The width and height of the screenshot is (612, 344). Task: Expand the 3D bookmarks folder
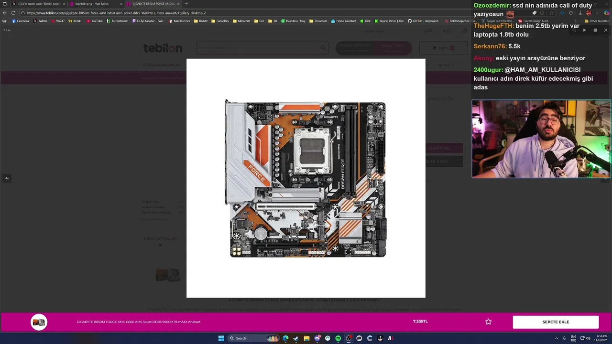(273, 21)
